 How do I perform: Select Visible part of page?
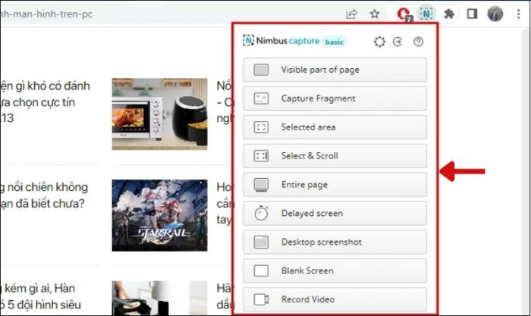(335, 70)
